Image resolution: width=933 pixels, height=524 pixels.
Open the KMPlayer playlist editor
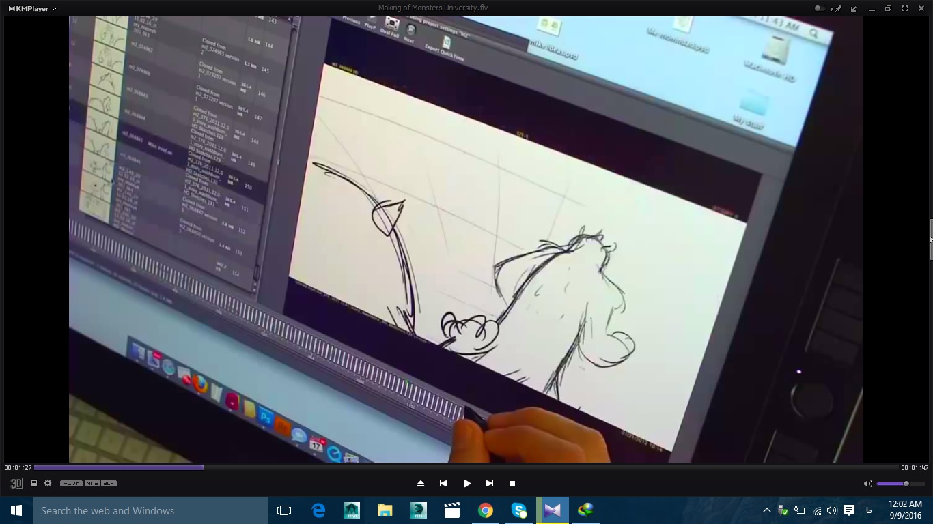[x=33, y=483]
